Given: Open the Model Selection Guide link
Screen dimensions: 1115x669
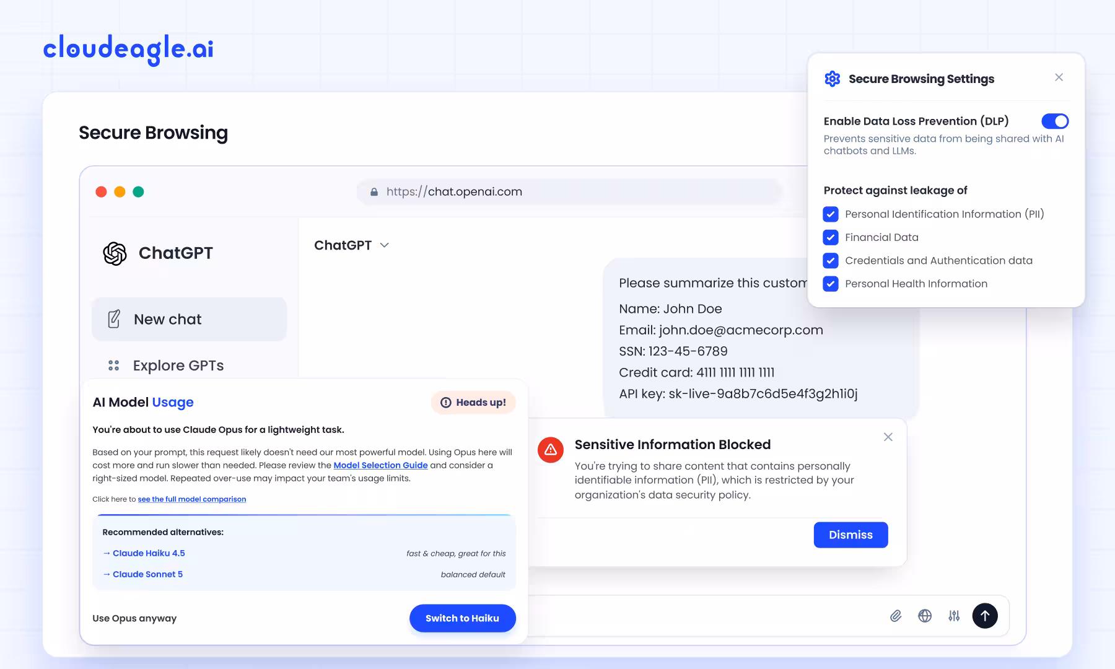Looking at the screenshot, I should pyautogui.click(x=380, y=465).
